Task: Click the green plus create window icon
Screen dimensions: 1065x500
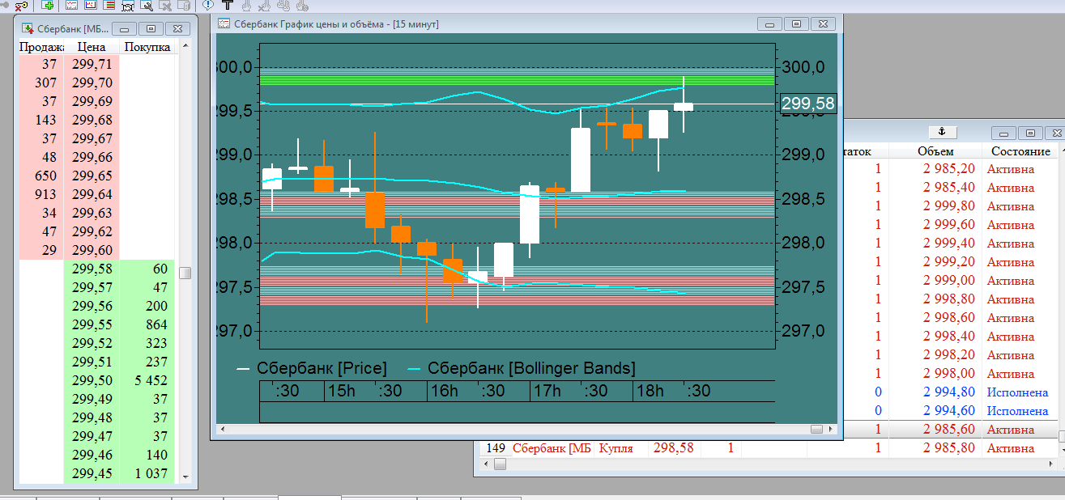Action: click(x=48, y=5)
